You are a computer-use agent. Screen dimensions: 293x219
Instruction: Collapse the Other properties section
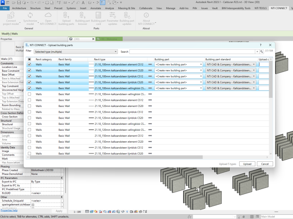point(62,197)
